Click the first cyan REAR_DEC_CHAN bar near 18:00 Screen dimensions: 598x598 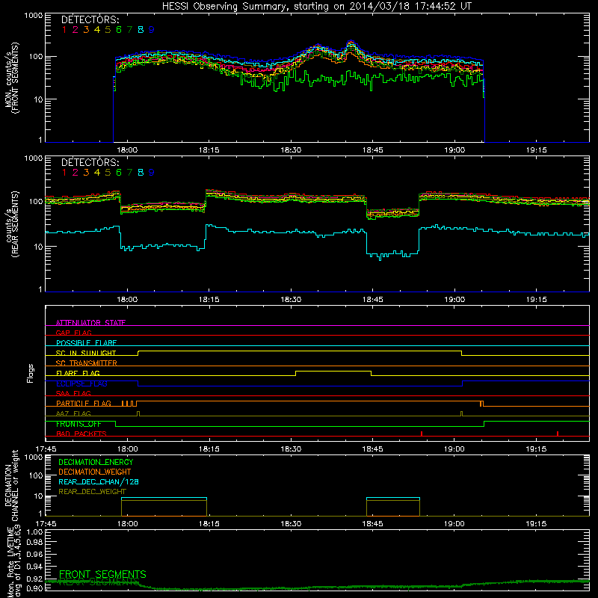(164, 498)
